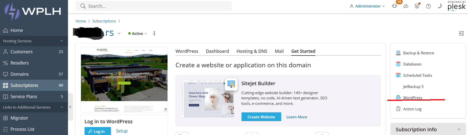Open JetBackup 5
The width and height of the screenshot is (468, 135).
tap(413, 86)
